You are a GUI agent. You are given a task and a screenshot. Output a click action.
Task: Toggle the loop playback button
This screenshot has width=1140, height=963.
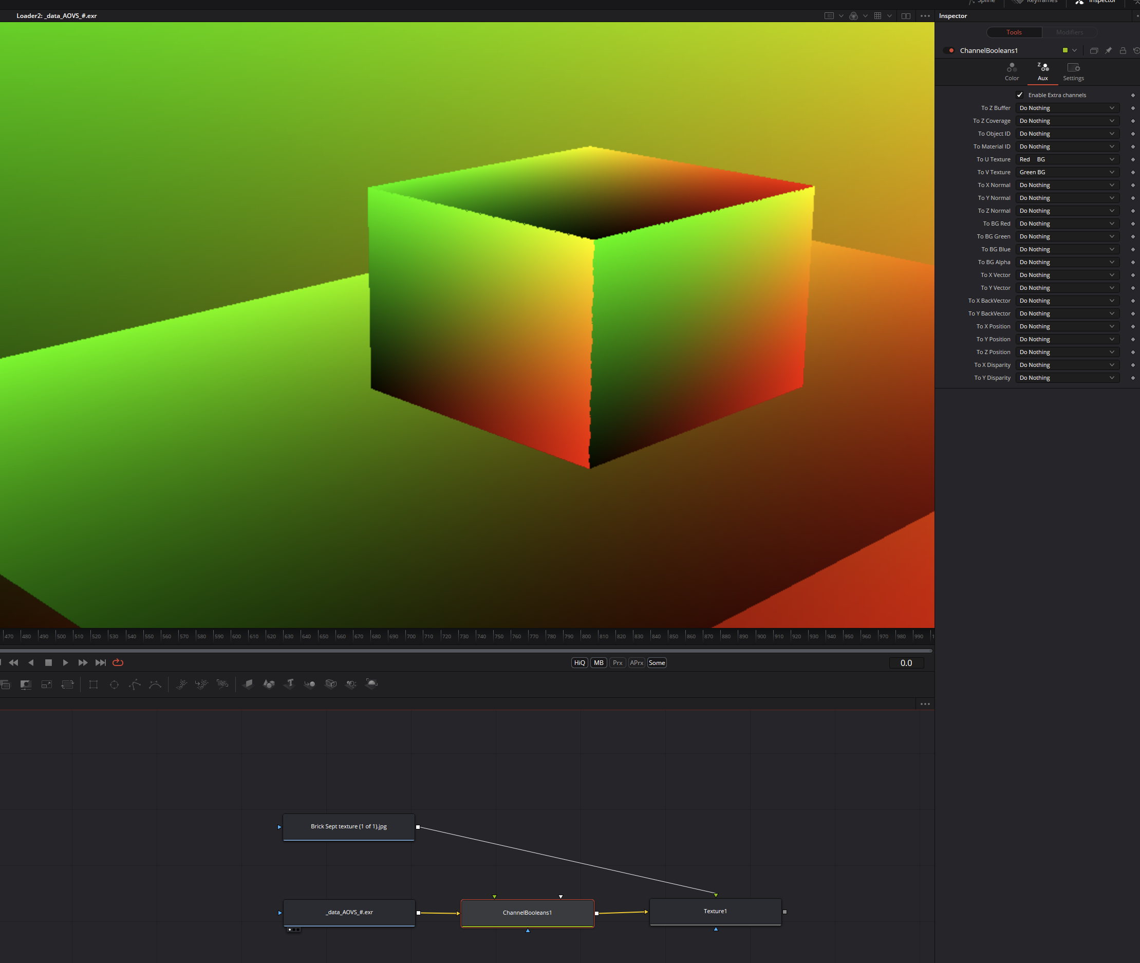pyautogui.click(x=118, y=663)
